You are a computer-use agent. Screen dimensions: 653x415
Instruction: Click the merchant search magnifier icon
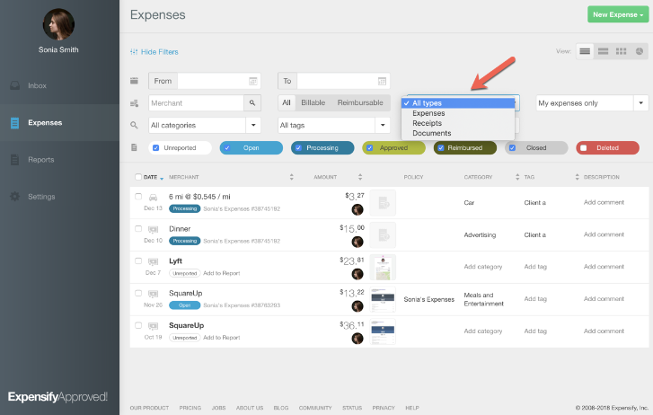pyautogui.click(x=252, y=103)
